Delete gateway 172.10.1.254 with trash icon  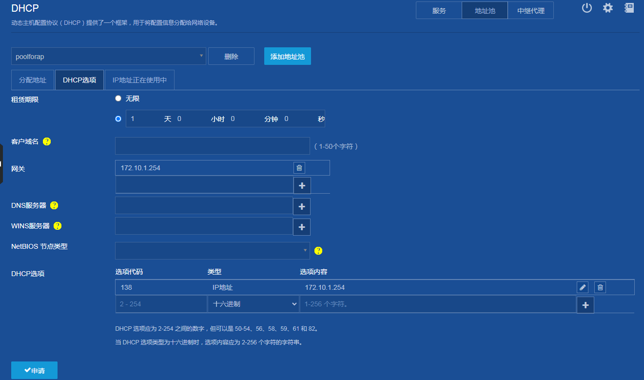(299, 168)
